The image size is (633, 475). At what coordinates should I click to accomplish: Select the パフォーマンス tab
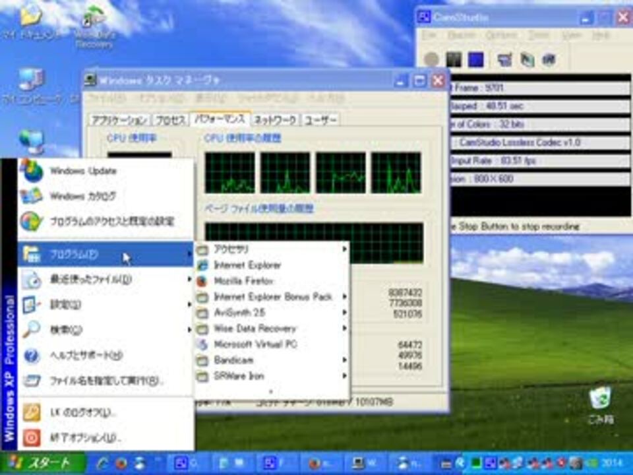pos(220,119)
